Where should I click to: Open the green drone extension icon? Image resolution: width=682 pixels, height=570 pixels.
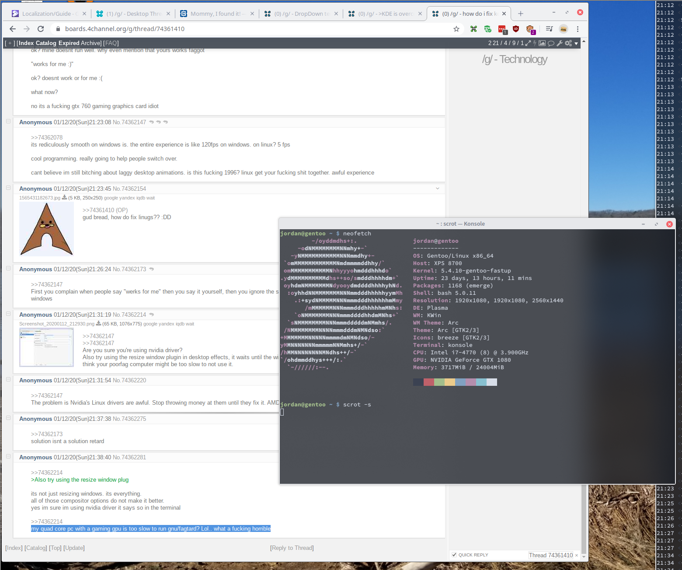473,29
